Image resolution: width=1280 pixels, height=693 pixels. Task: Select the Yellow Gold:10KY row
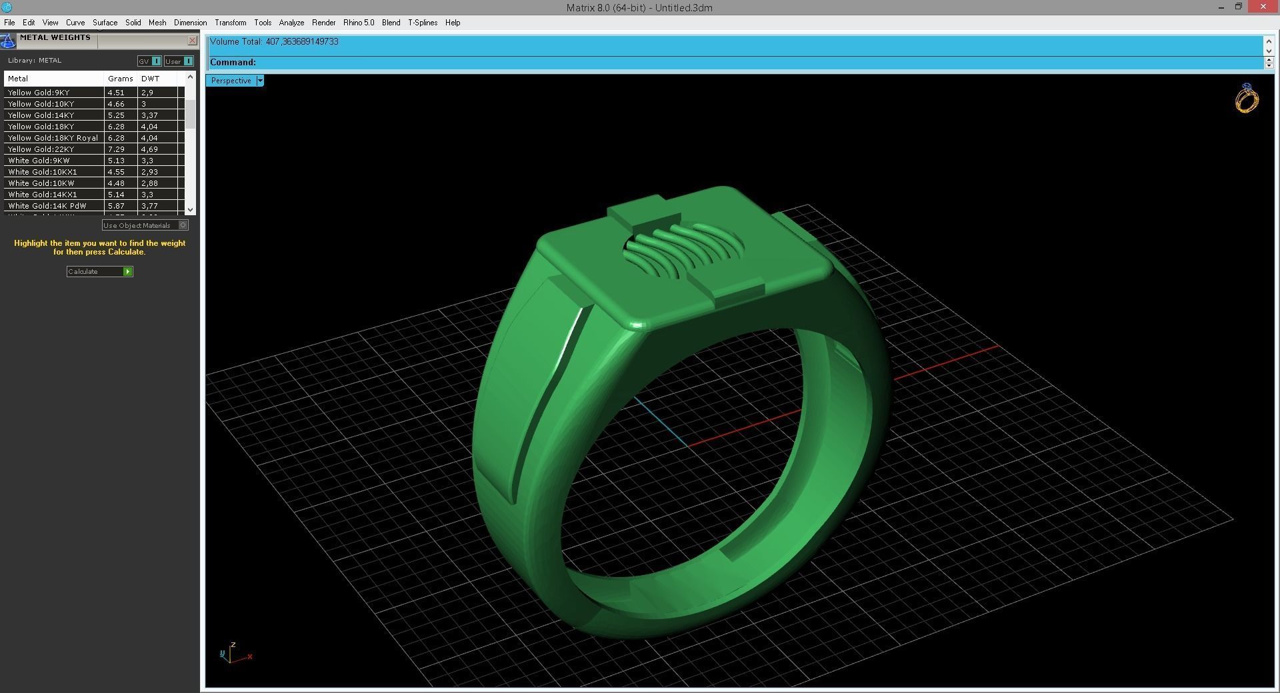coord(94,104)
